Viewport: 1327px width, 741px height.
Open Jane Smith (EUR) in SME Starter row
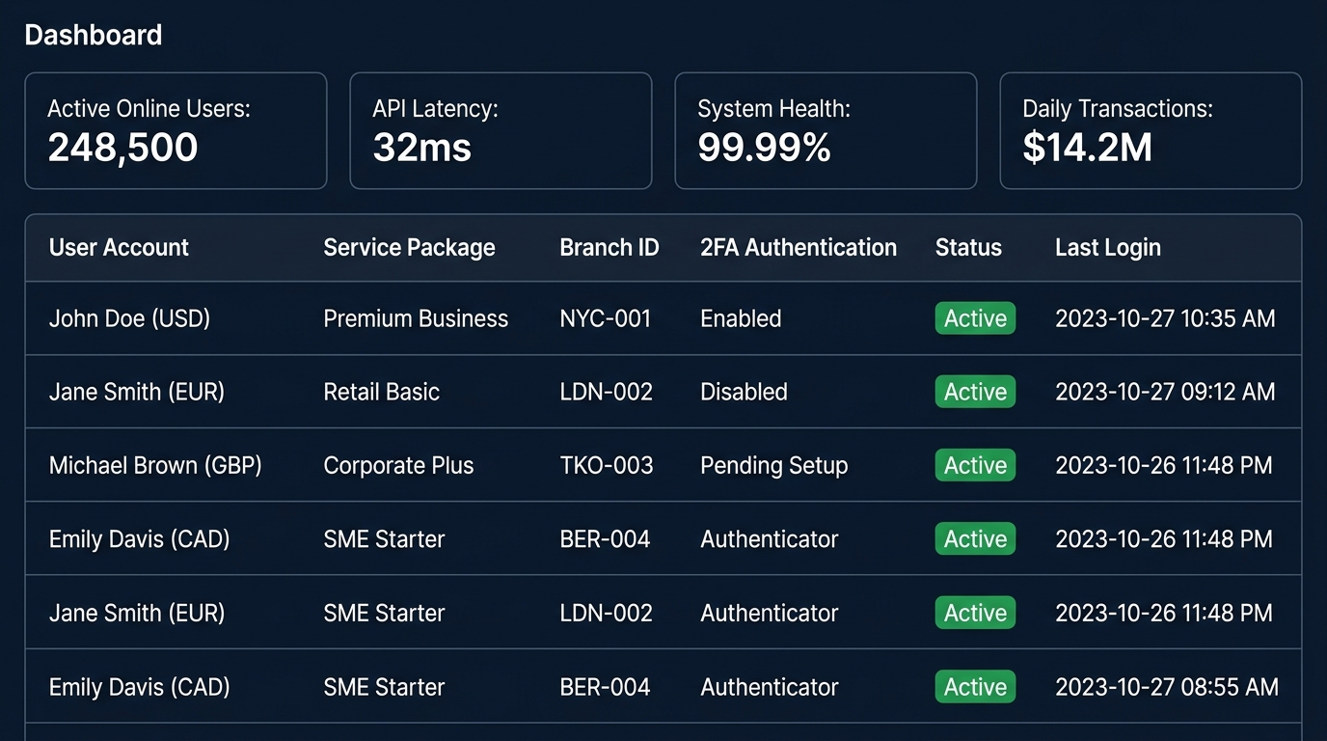pos(136,613)
